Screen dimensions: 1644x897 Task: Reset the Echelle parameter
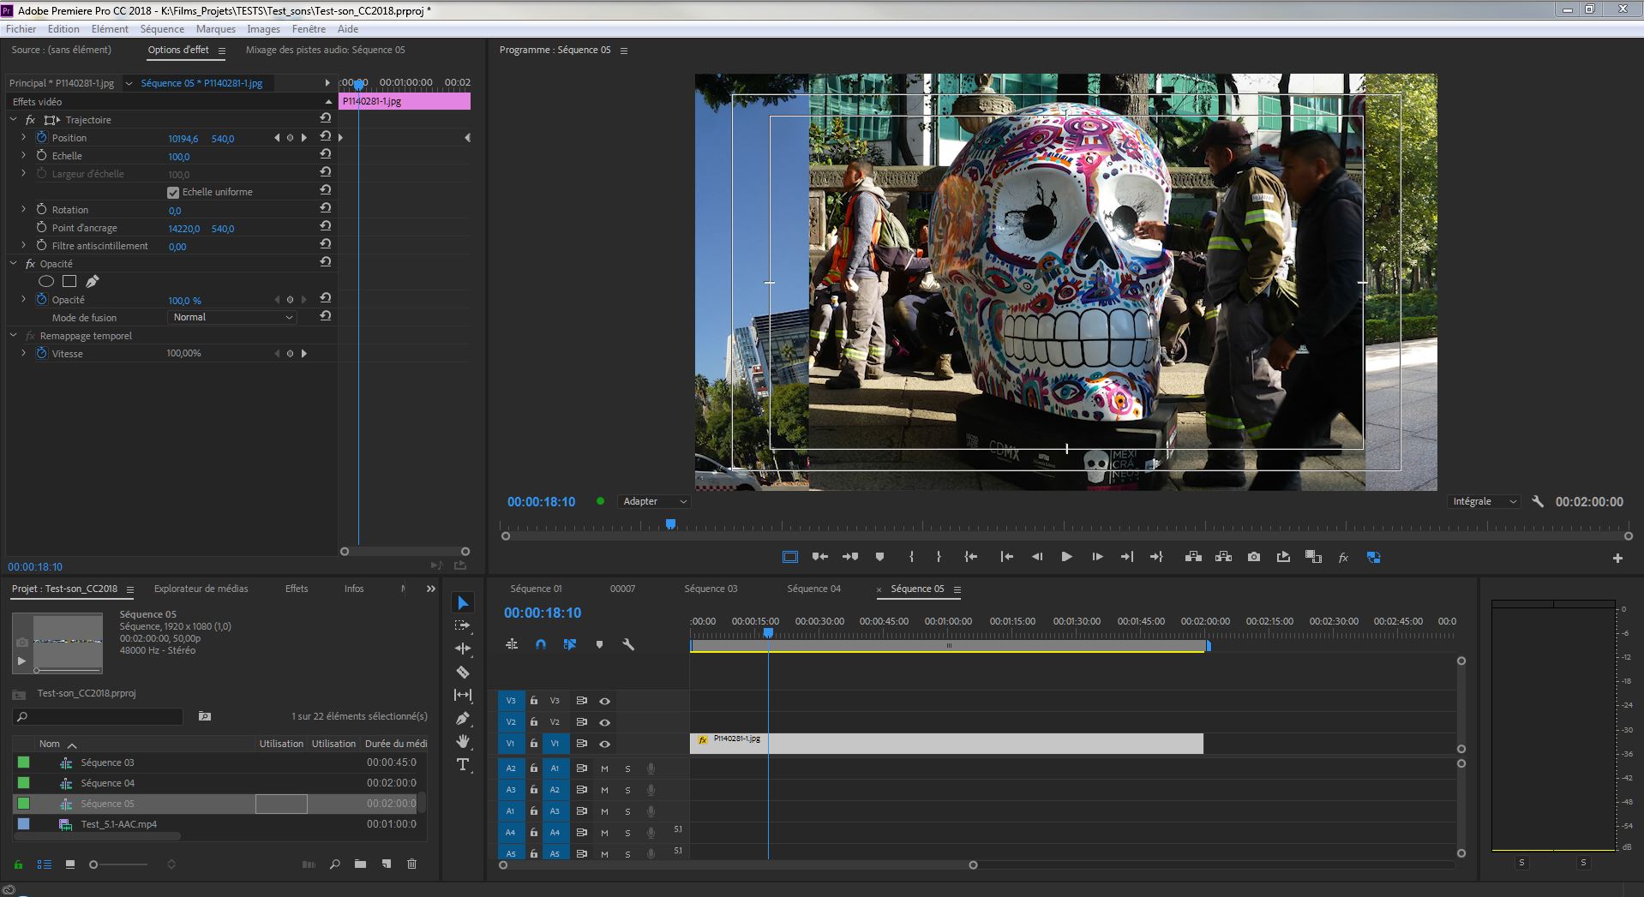[x=326, y=154]
